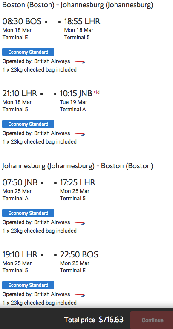Click British Airways logo on JNB-LHR flight

pos(79,222)
